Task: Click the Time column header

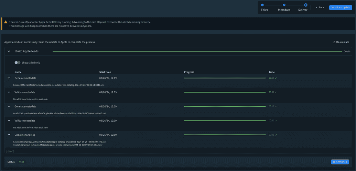Action: click(x=272, y=72)
